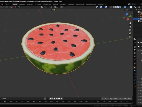
Task: Open the viewport shading options dropdown arrow
Action: pos(122,7)
